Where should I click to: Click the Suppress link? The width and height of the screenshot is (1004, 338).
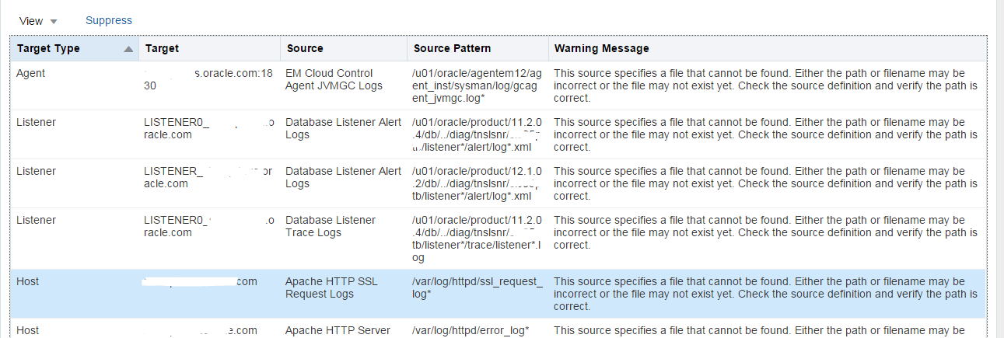(109, 20)
